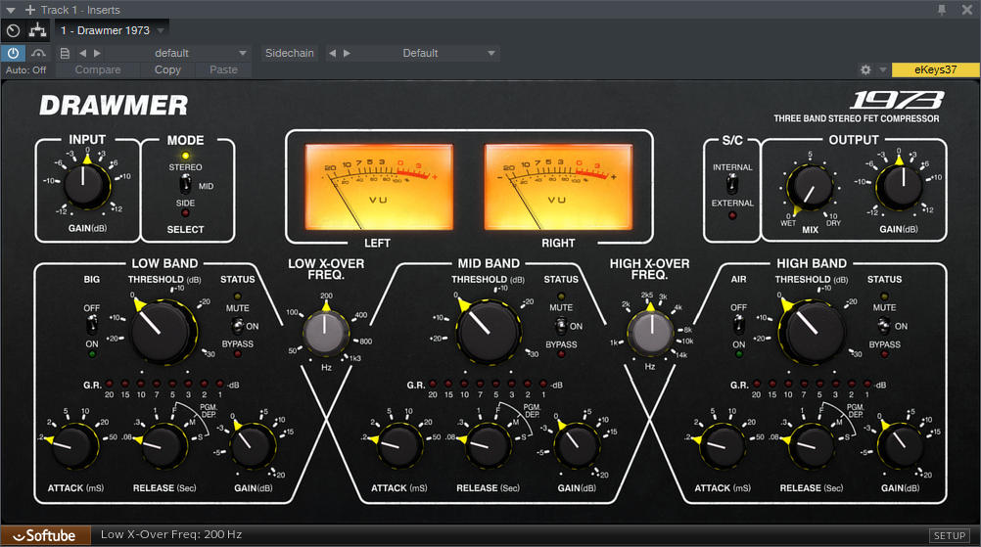
Task: Flip Mid Band Mute/Bypass status switch
Action: coord(561,325)
